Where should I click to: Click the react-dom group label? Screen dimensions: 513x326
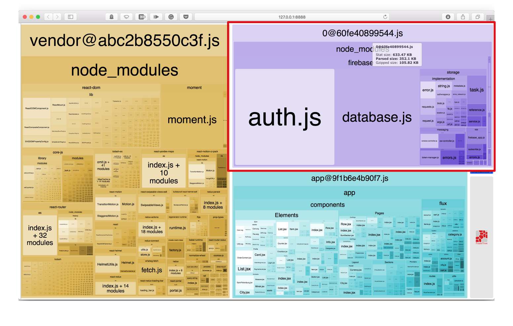coord(91,88)
